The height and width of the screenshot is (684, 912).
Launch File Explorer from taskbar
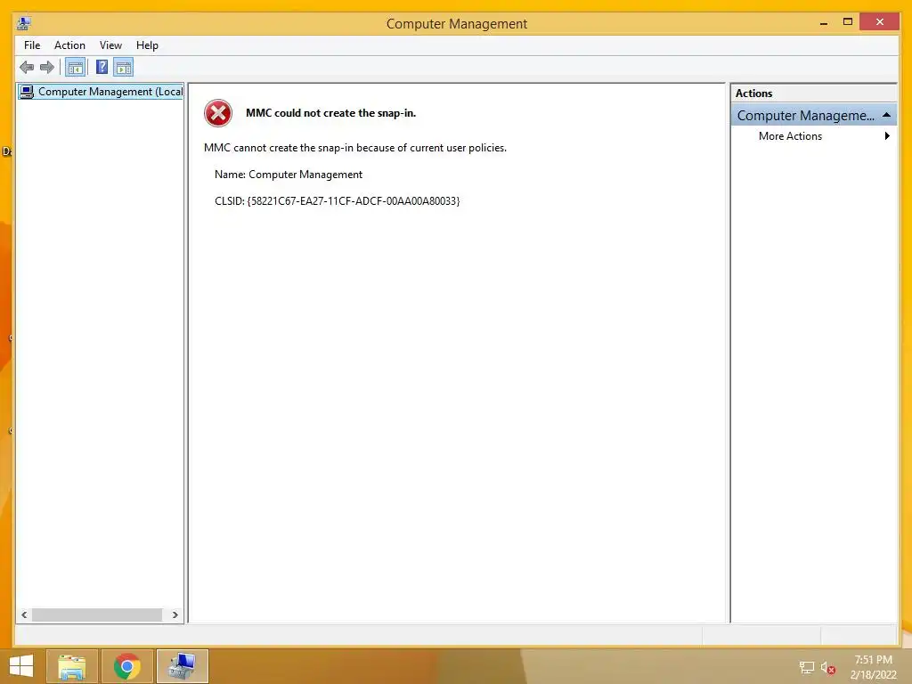[x=71, y=666]
